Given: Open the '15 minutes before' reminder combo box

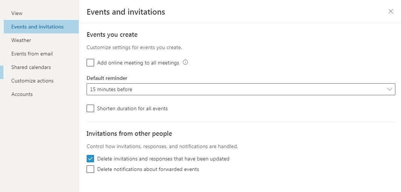Looking at the screenshot, I should coord(241,89).
